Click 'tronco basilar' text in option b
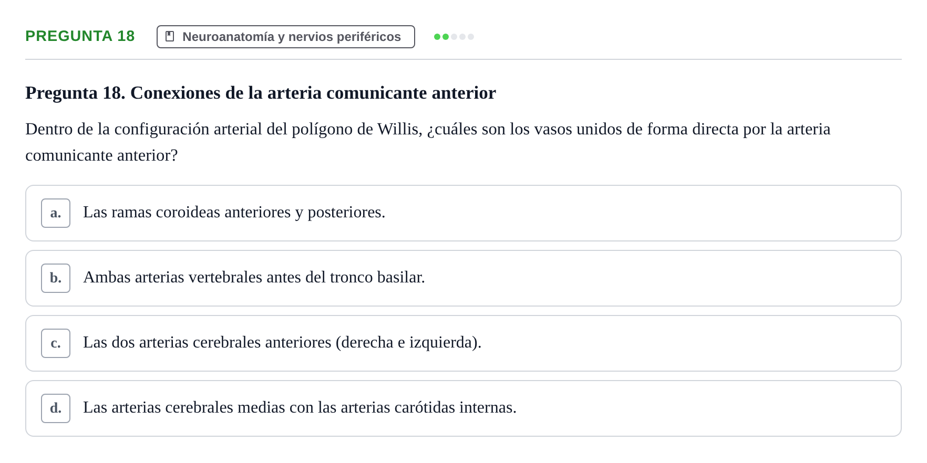The width and height of the screenshot is (927, 463). click(x=377, y=277)
